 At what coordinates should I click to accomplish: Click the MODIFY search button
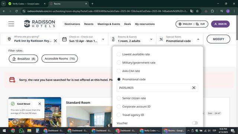click(218, 39)
